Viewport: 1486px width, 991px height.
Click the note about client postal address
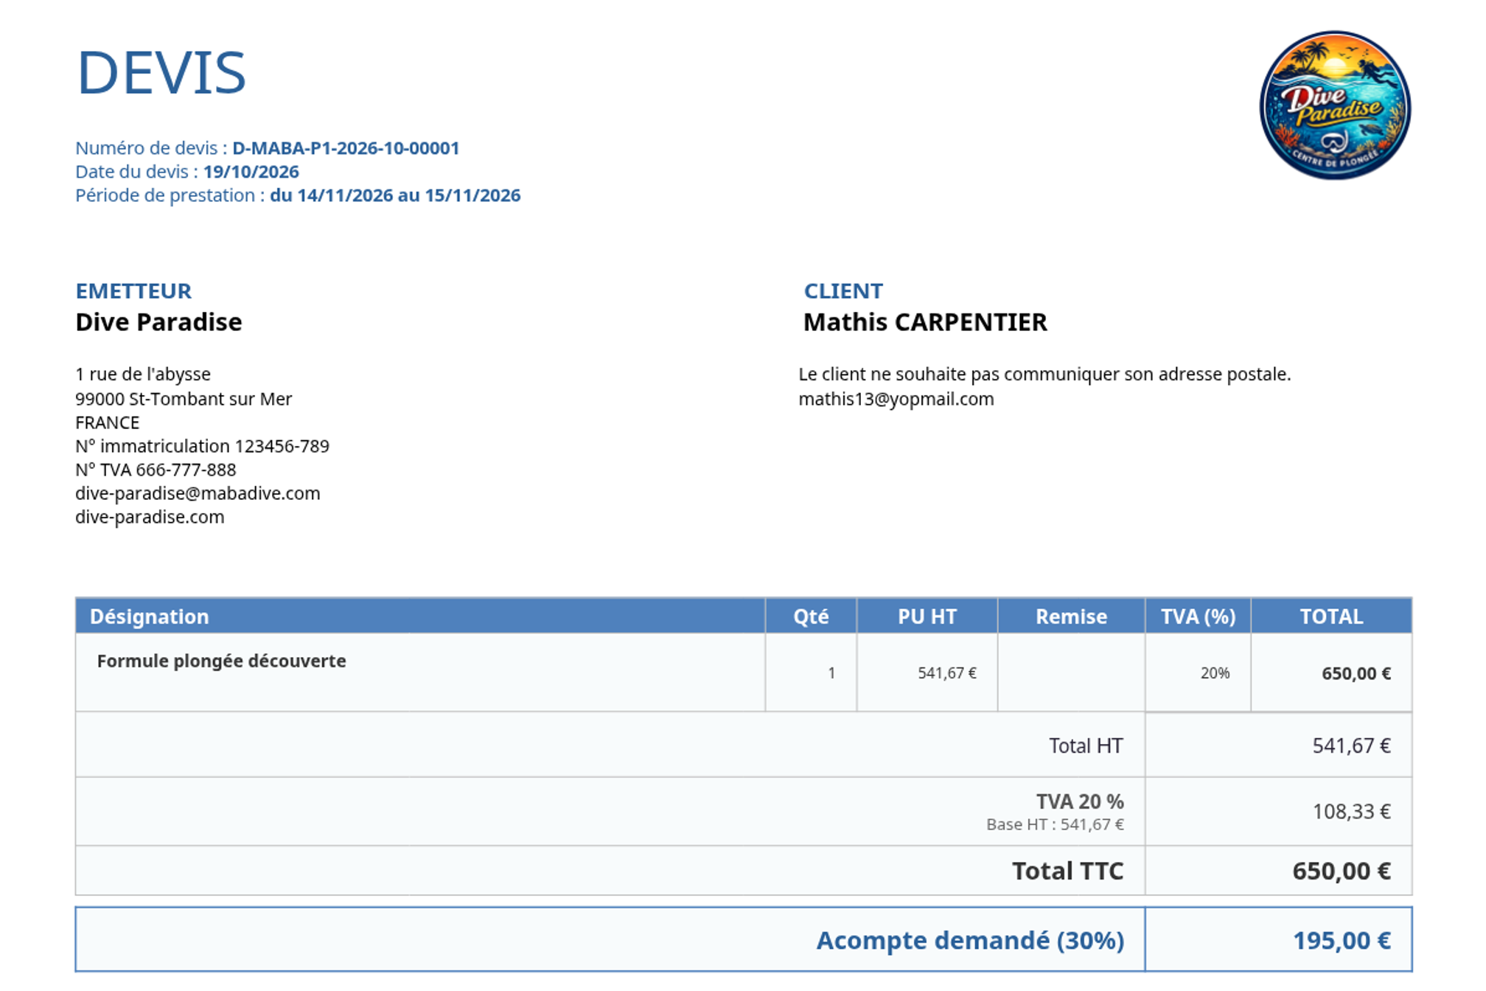pyautogui.click(x=1044, y=374)
